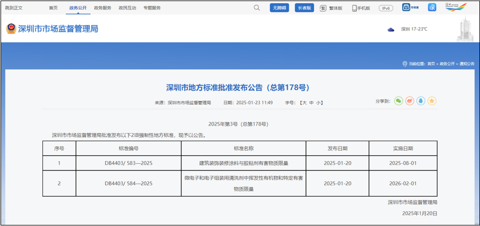Go to 政民互动 menu item
Screen dimensions: 480x226
(127, 8)
